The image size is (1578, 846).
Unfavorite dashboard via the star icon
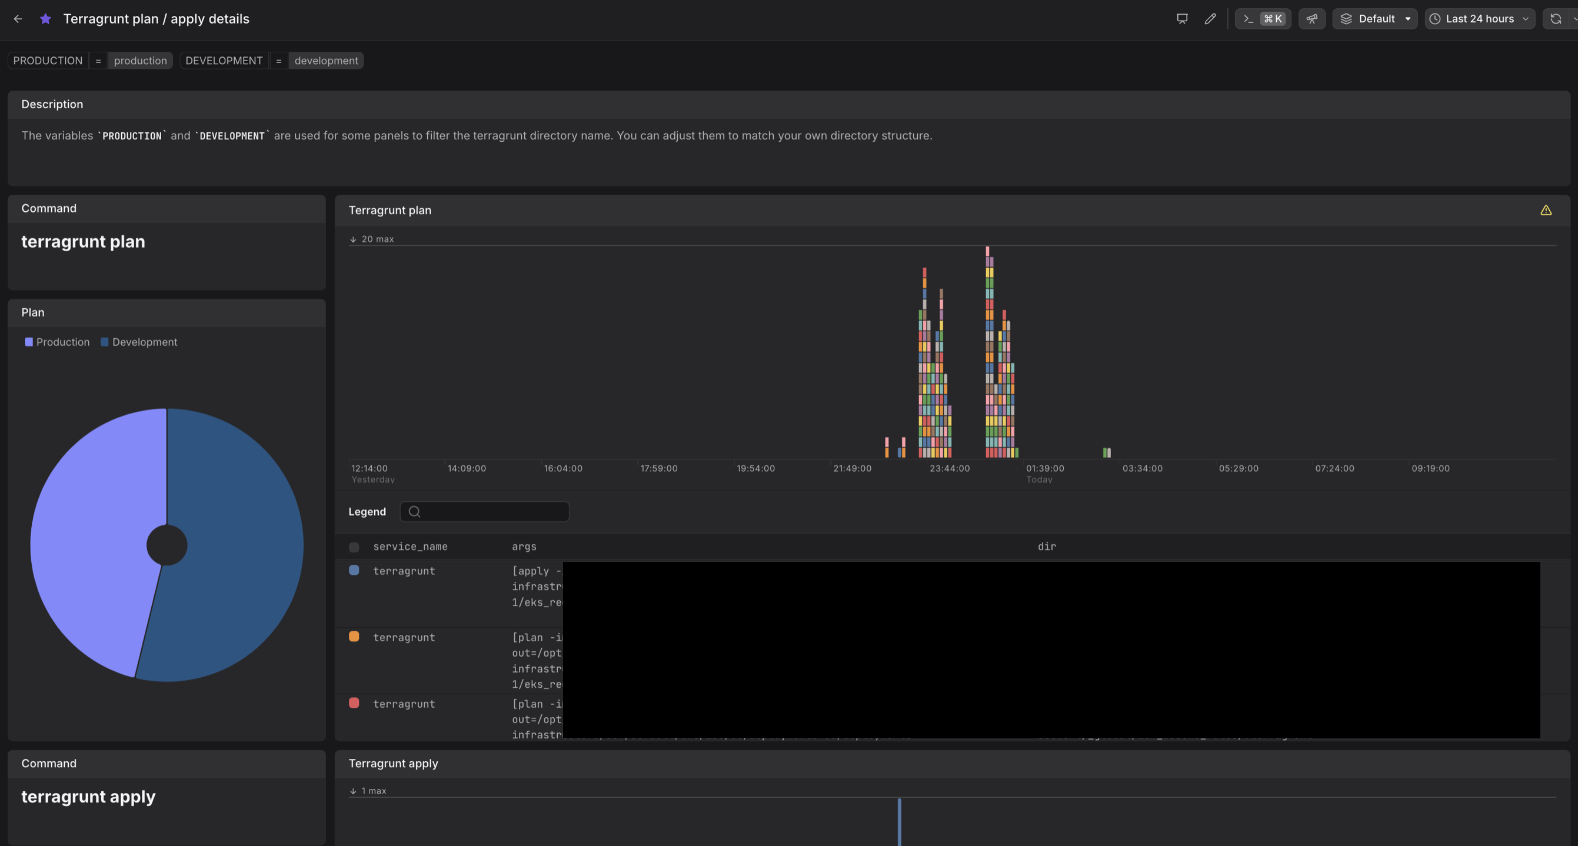(45, 19)
